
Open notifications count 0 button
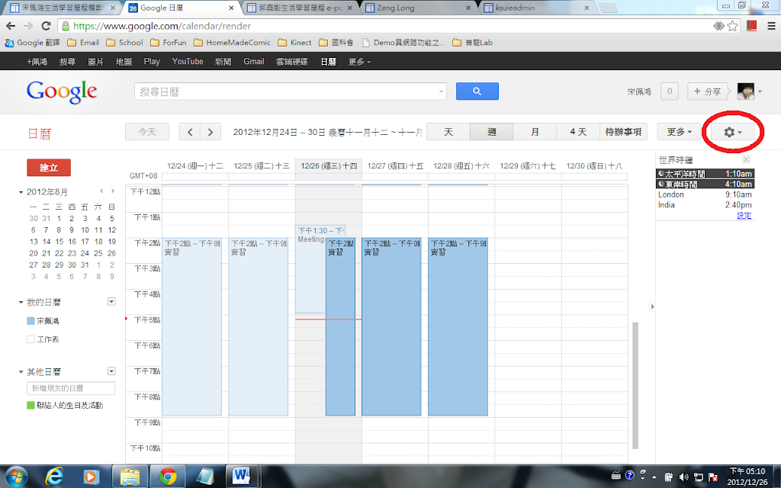[669, 91]
